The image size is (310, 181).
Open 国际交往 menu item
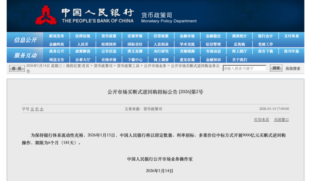(135, 44)
